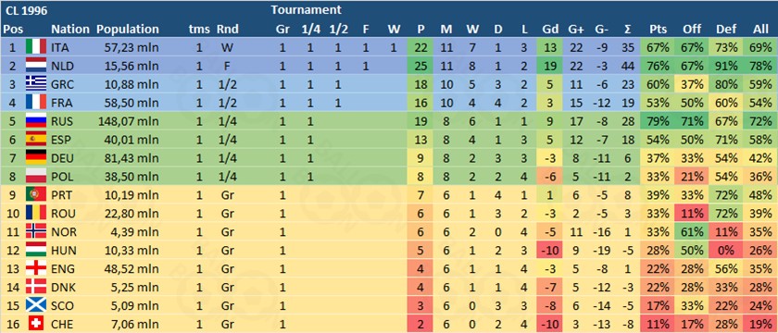The height and width of the screenshot is (333, 778).
Task: Select Netherlands' green 91% Def cell
Action: pyautogui.click(x=726, y=66)
